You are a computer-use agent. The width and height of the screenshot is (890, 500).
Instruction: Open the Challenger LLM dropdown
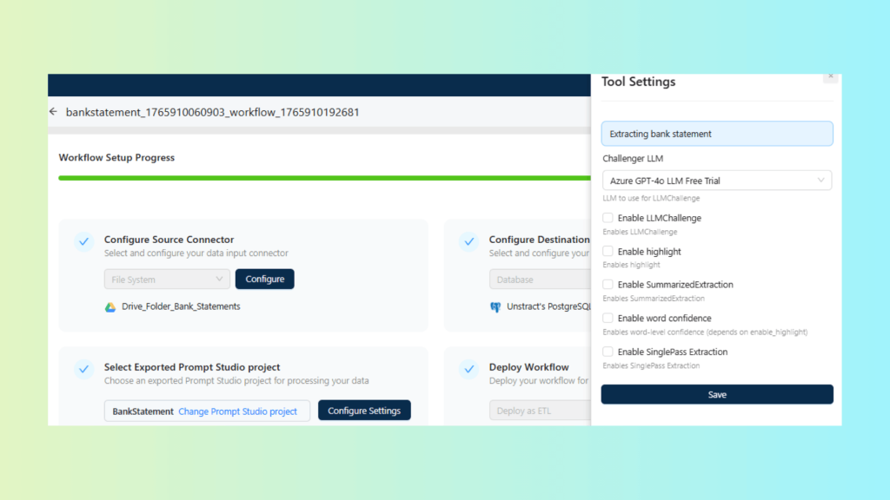[716, 181]
